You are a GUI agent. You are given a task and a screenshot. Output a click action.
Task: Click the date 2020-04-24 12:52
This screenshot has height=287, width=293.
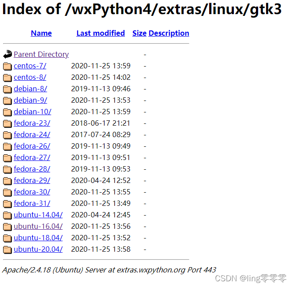(x=101, y=181)
